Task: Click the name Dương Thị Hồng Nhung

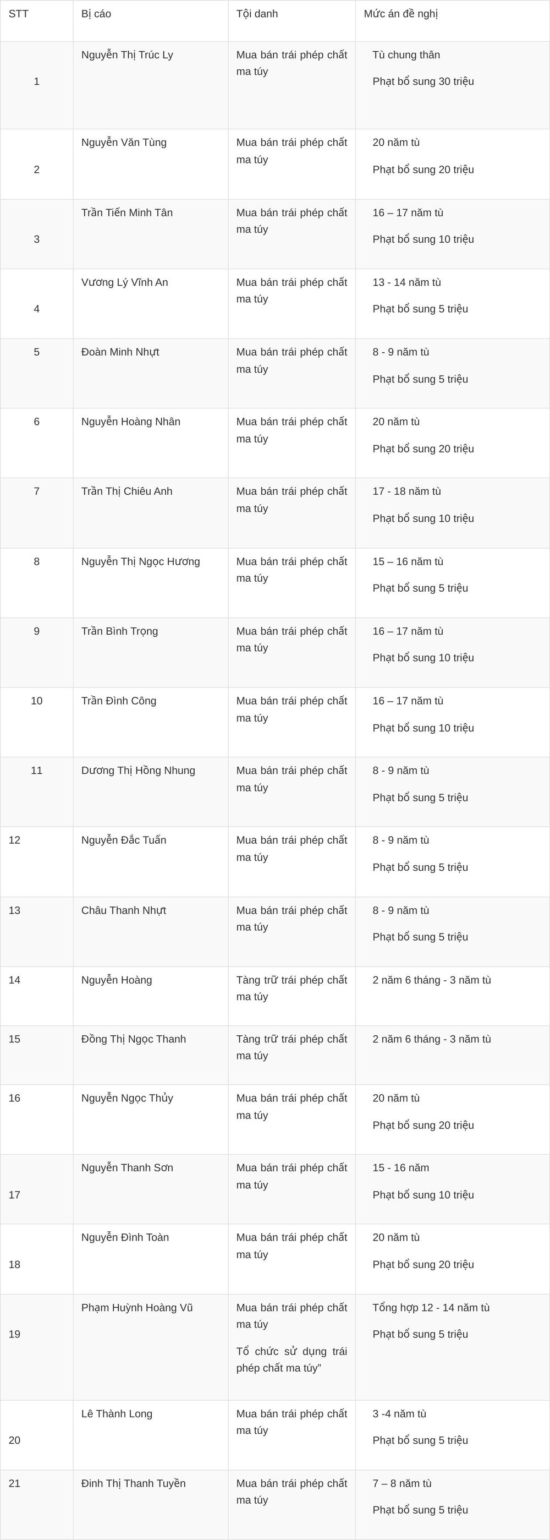Action: 138,771
